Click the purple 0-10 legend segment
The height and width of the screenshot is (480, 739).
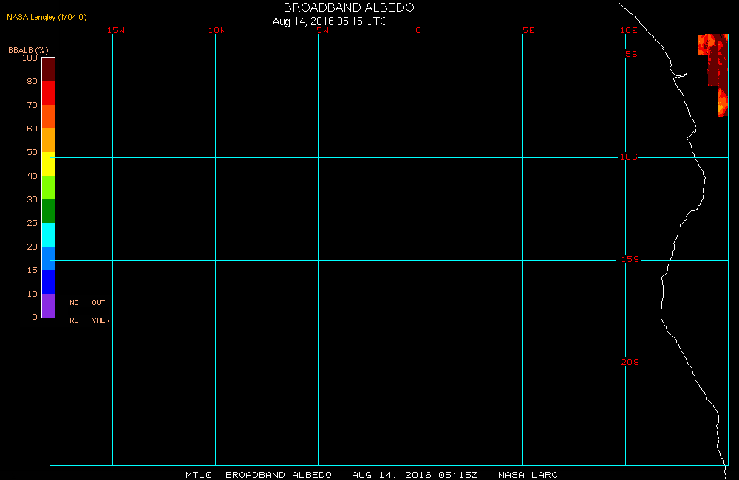pyautogui.click(x=49, y=305)
